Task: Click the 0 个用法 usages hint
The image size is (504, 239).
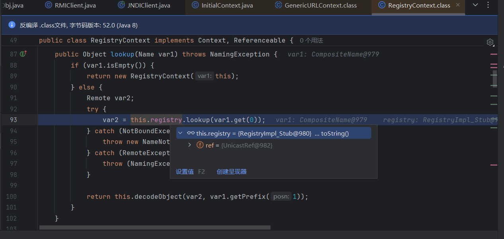Action: point(311,41)
